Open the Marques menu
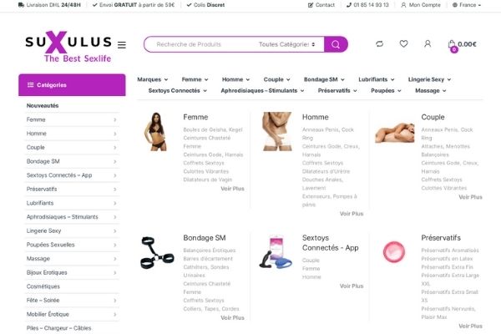 (153, 79)
